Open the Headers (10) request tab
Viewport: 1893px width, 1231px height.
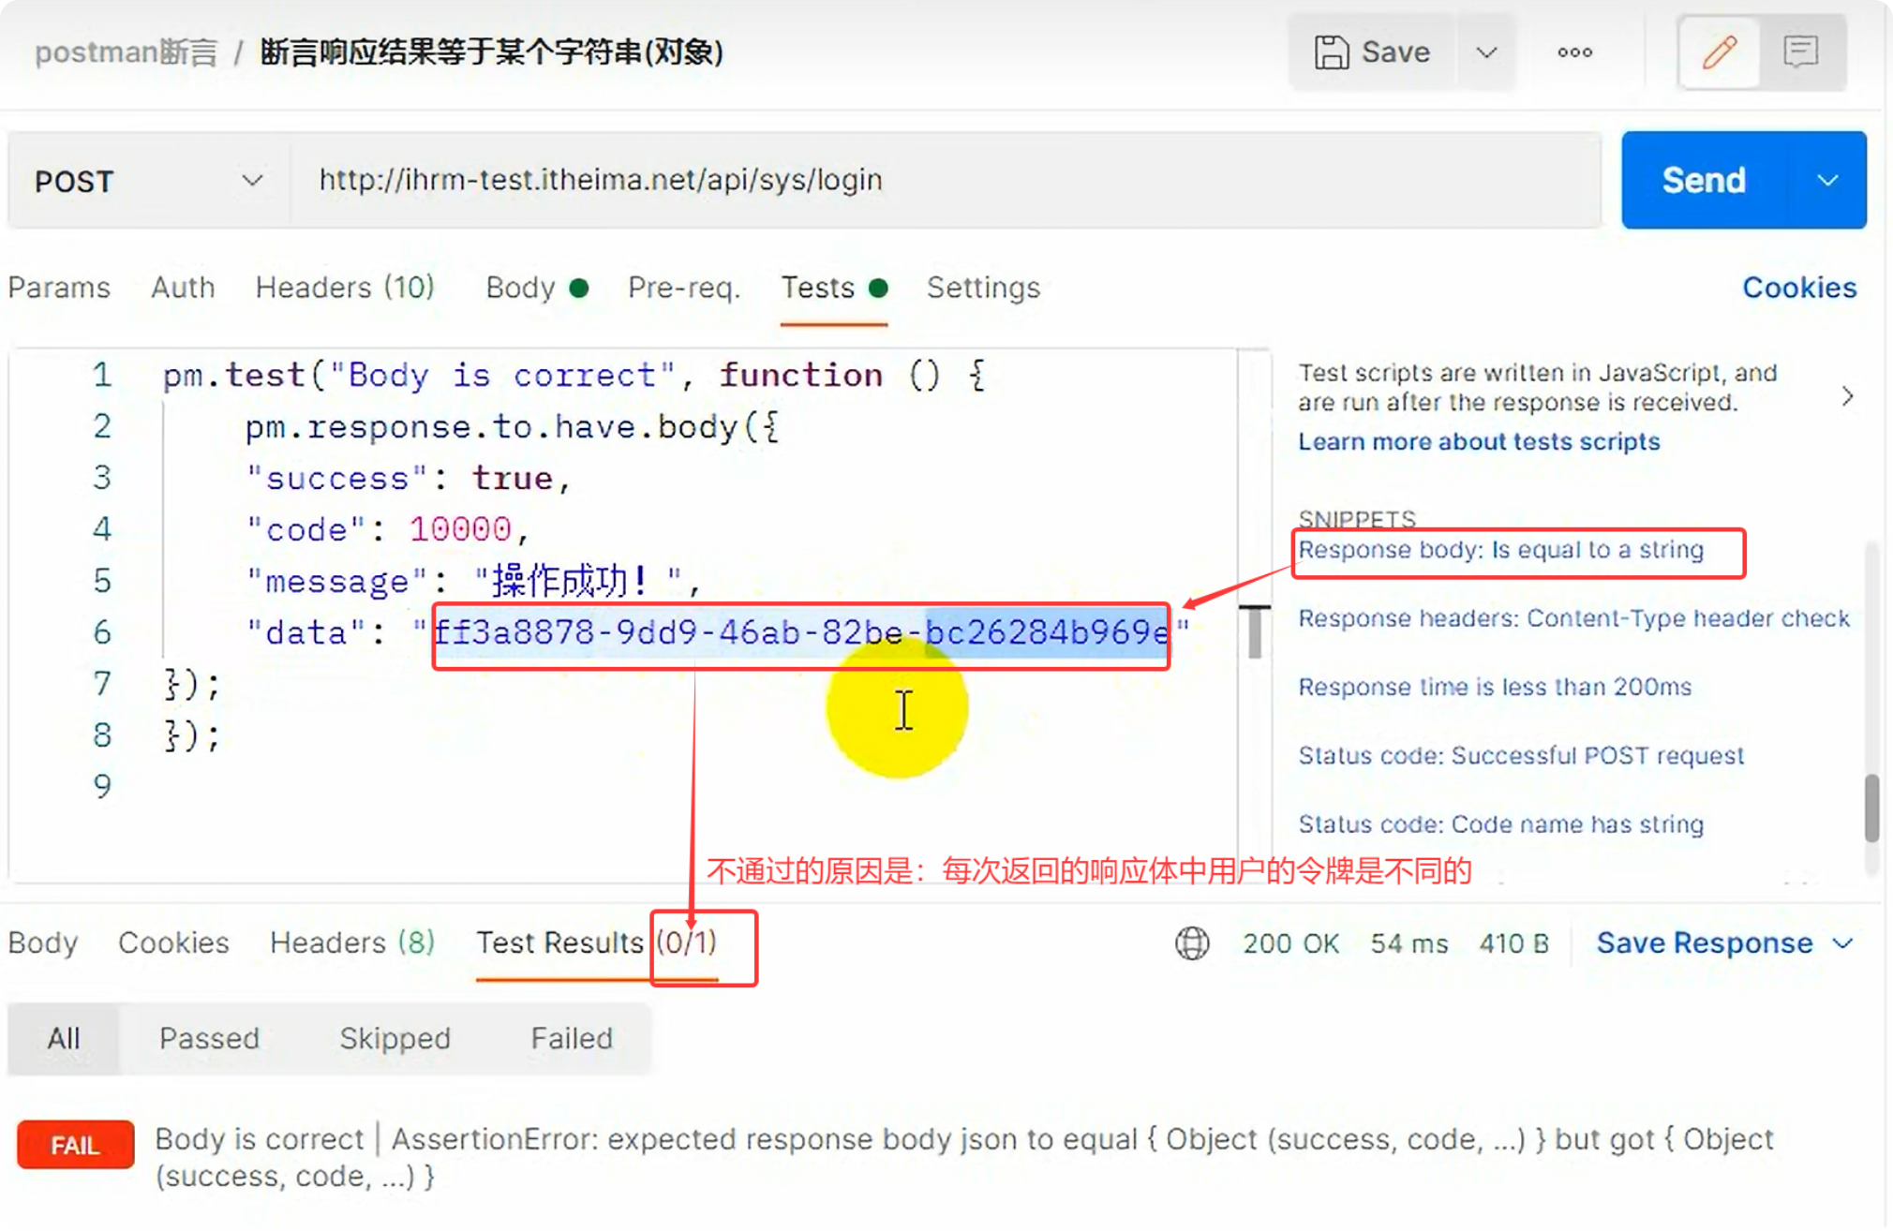tap(345, 288)
